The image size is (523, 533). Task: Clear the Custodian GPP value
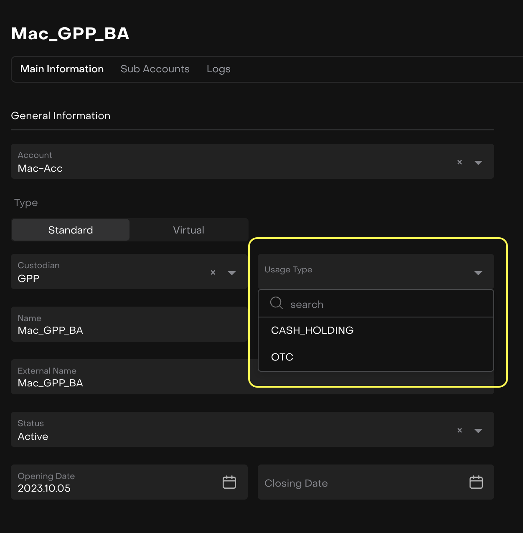[x=213, y=272]
